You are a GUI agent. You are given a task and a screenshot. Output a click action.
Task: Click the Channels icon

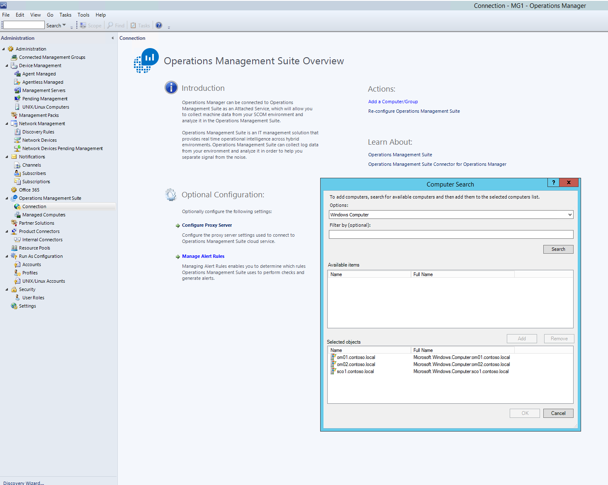(17, 165)
